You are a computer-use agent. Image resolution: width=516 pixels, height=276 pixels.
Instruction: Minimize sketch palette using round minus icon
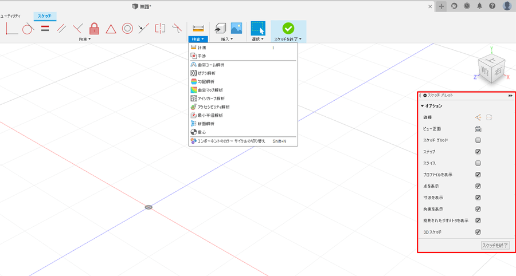(425, 96)
